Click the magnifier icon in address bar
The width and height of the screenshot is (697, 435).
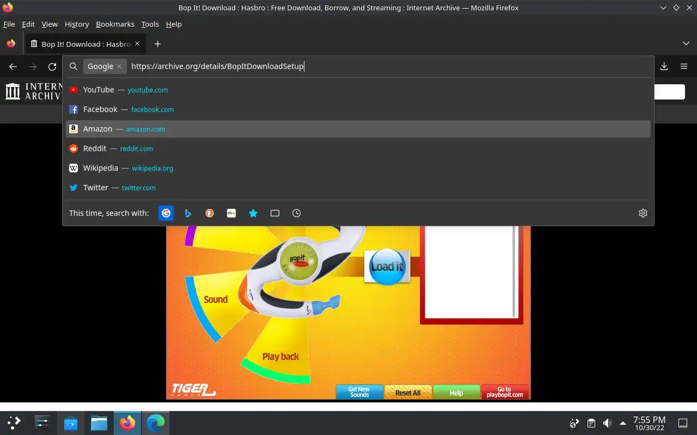click(x=74, y=66)
